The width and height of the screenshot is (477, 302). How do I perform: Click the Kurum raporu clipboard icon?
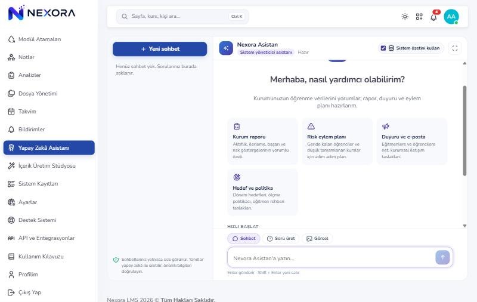(237, 127)
